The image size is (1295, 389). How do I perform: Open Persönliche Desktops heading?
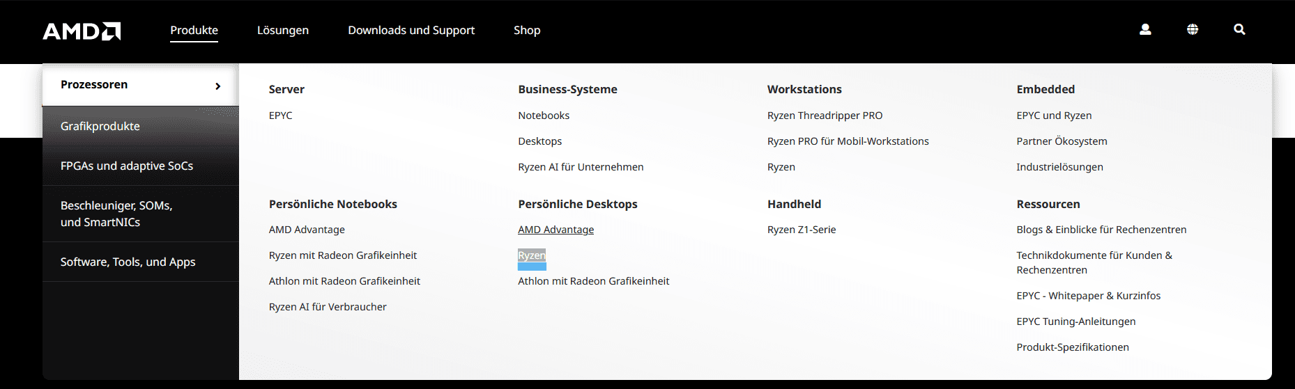(578, 204)
